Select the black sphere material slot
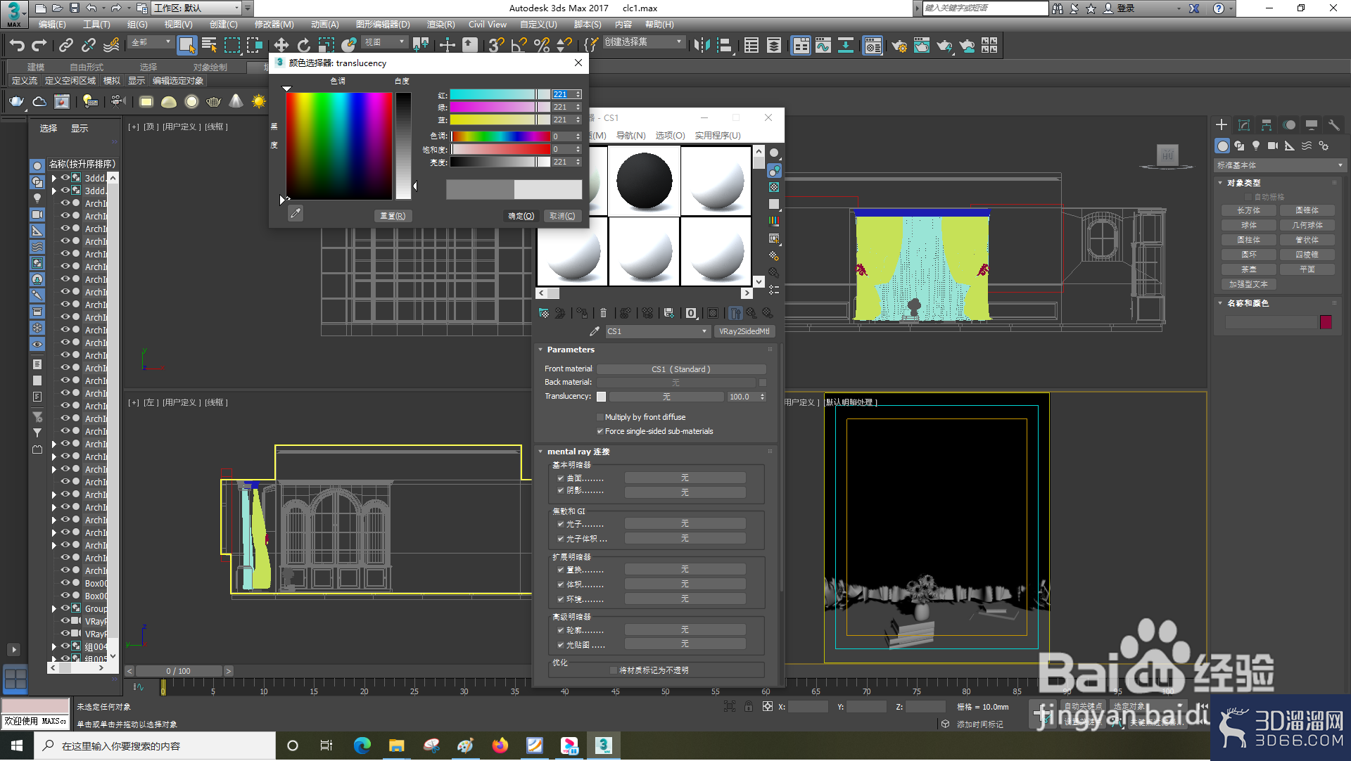1351x761 pixels. 644,180
